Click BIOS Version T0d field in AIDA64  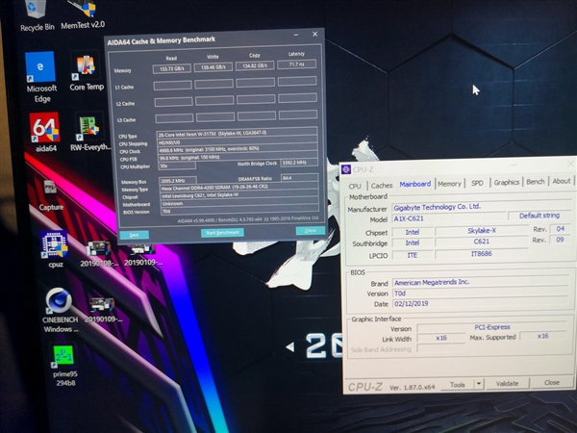tap(239, 211)
